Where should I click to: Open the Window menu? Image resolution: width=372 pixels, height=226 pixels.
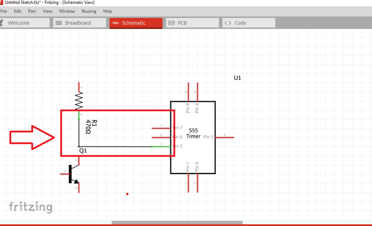pyautogui.click(x=67, y=11)
